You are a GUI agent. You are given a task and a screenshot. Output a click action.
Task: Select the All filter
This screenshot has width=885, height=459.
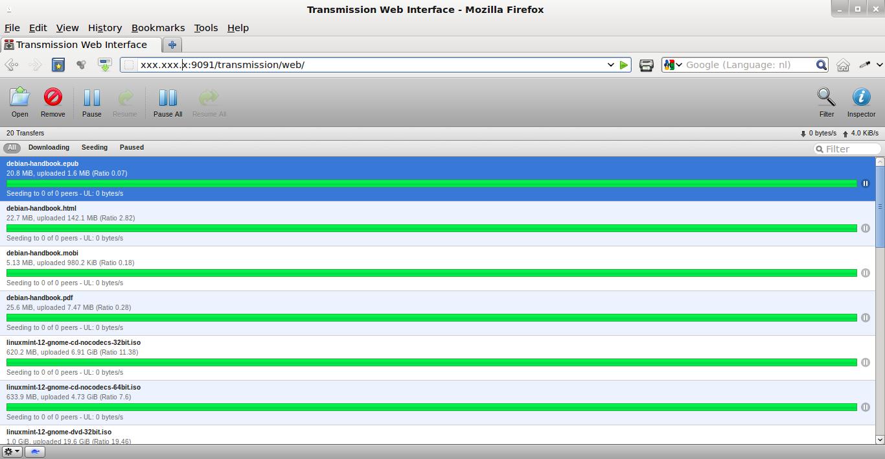[x=12, y=147]
